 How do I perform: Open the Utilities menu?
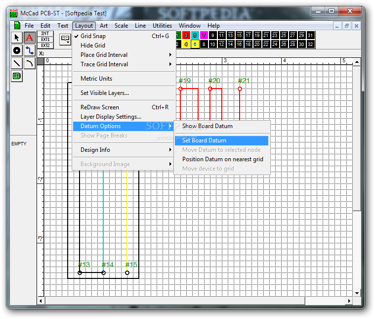[162, 26]
